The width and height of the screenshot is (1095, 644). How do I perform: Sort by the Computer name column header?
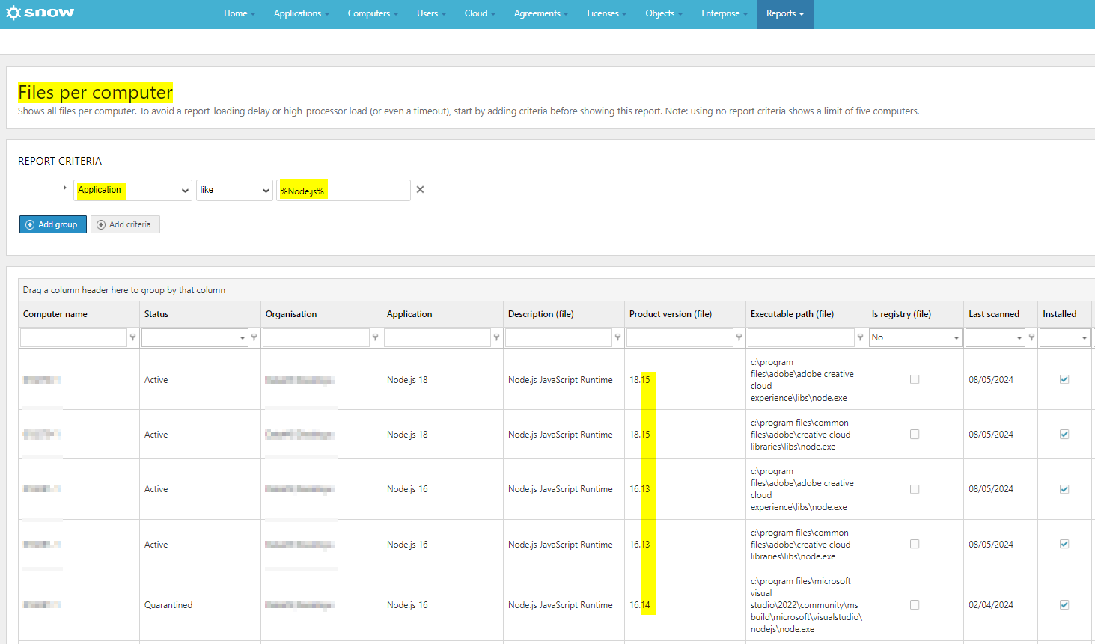tap(79, 314)
